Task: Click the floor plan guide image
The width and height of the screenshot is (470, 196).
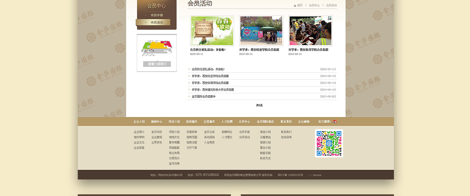Action: [157, 48]
